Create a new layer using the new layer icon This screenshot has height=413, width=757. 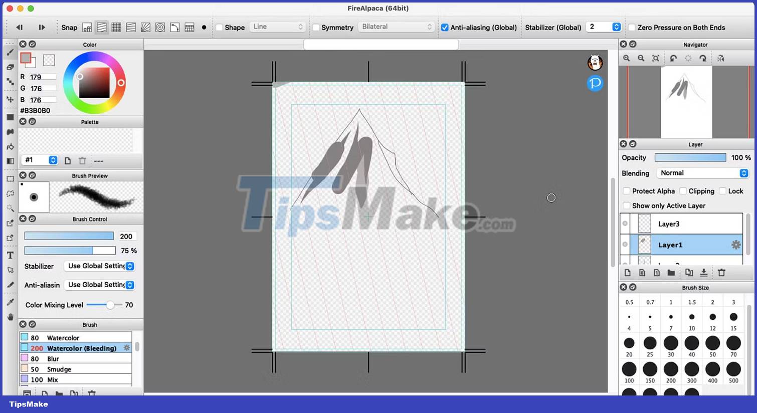click(x=628, y=272)
